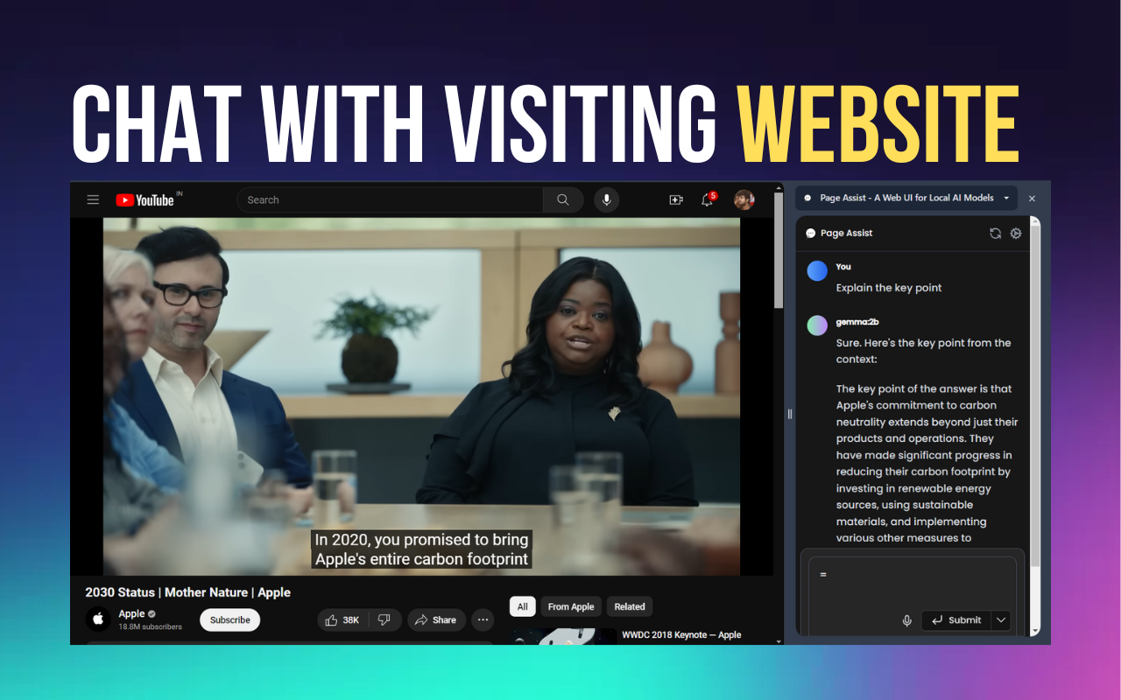1121x700 pixels.
Task: Open the side panel selector dropdown
Action: click(906, 198)
